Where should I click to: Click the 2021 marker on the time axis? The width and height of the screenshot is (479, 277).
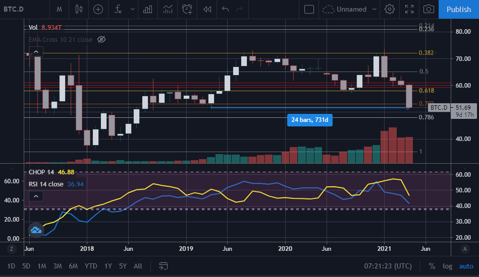tap(384, 249)
